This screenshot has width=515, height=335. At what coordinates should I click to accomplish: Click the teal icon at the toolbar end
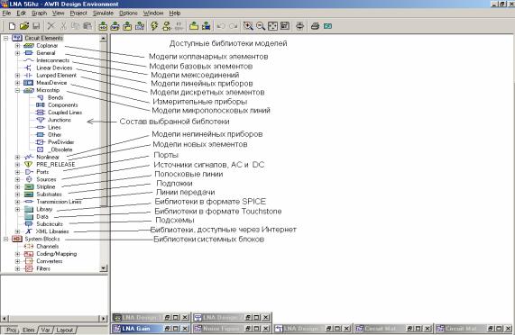point(327,26)
